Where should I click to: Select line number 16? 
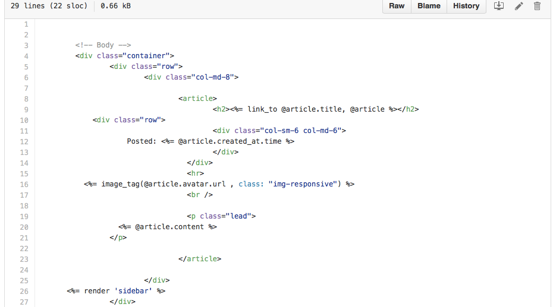24,185
